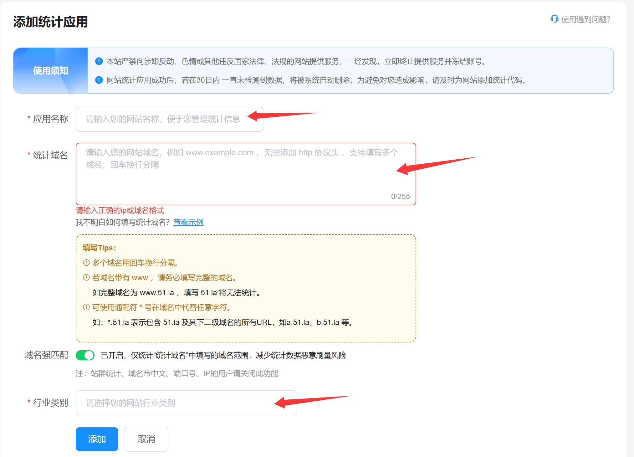Click the red domain format error message
Viewport: 634px width, 457px height.
[120, 210]
